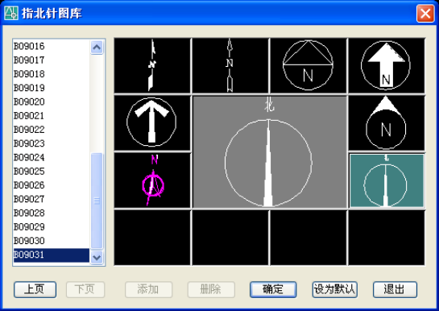Select B09016 in the list
This screenshot has height=311, width=439.
coord(52,46)
